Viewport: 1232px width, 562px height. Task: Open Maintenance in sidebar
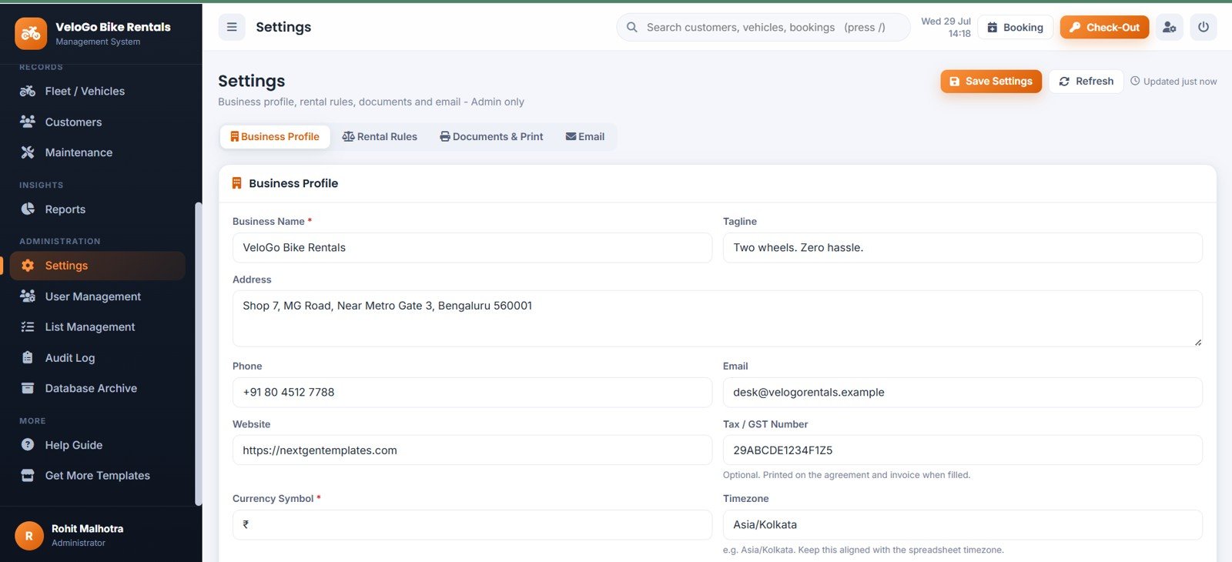[x=97, y=152]
